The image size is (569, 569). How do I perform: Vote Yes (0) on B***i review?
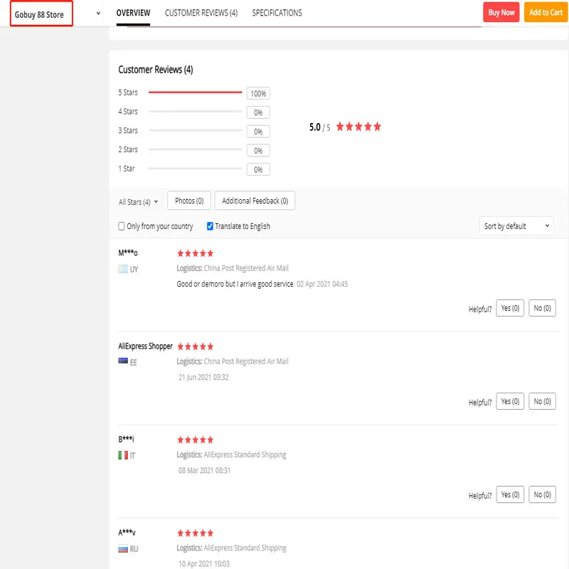[x=510, y=494]
